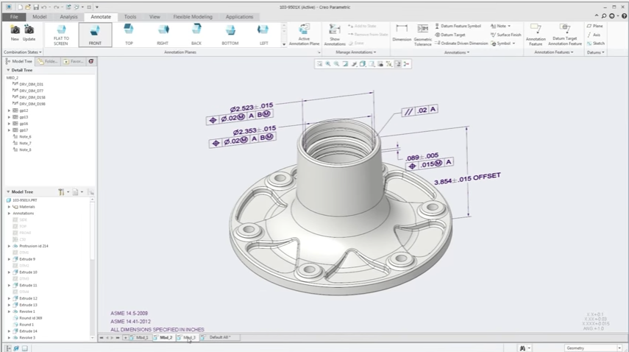
Task: Open the Mbd_1 combination state tab
Action: click(141, 337)
